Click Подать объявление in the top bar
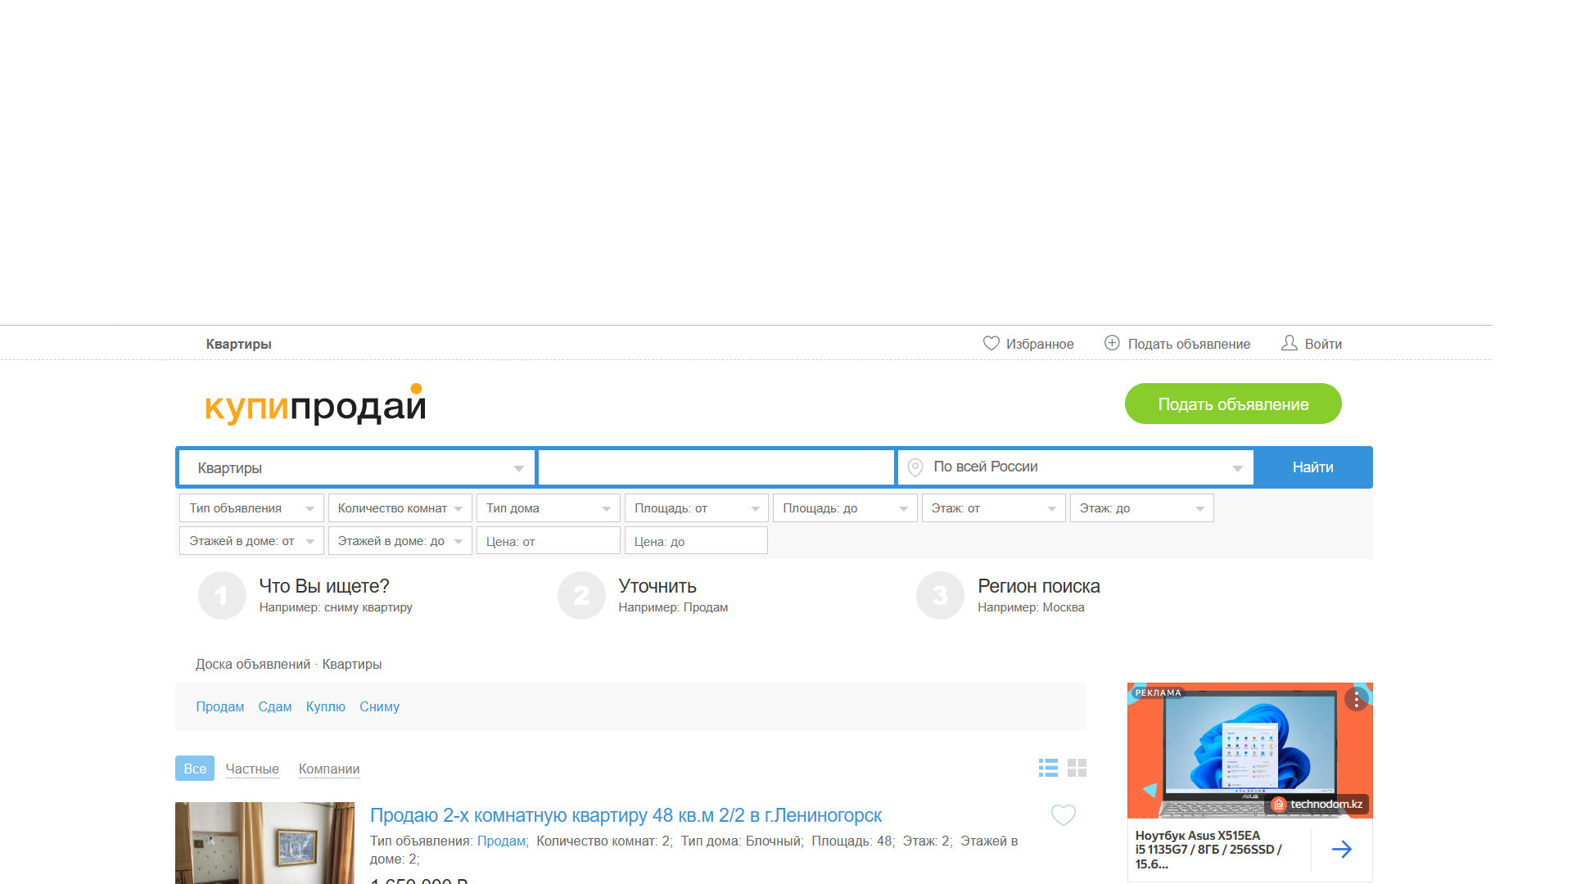Image resolution: width=1572 pixels, height=884 pixels. [x=1189, y=345]
